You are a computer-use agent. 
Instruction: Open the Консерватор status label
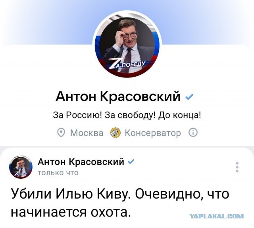tap(153, 133)
